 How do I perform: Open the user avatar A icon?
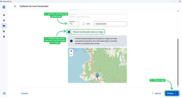[4, 93]
